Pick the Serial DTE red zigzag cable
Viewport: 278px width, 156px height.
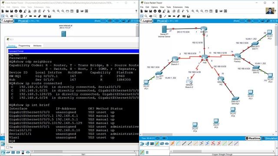pos(219,143)
